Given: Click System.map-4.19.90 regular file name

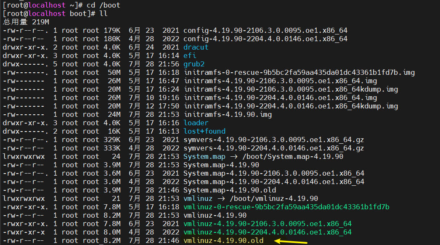Looking at the screenshot, I should tap(221, 165).
